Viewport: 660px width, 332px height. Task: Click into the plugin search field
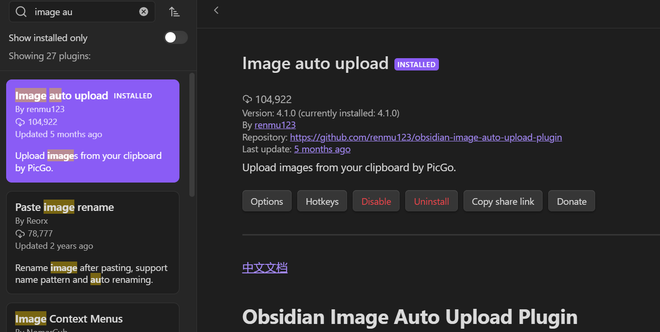click(x=85, y=12)
